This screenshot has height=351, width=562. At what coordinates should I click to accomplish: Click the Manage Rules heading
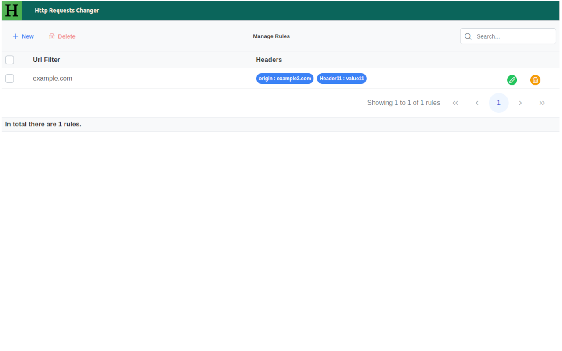(x=271, y=36)
